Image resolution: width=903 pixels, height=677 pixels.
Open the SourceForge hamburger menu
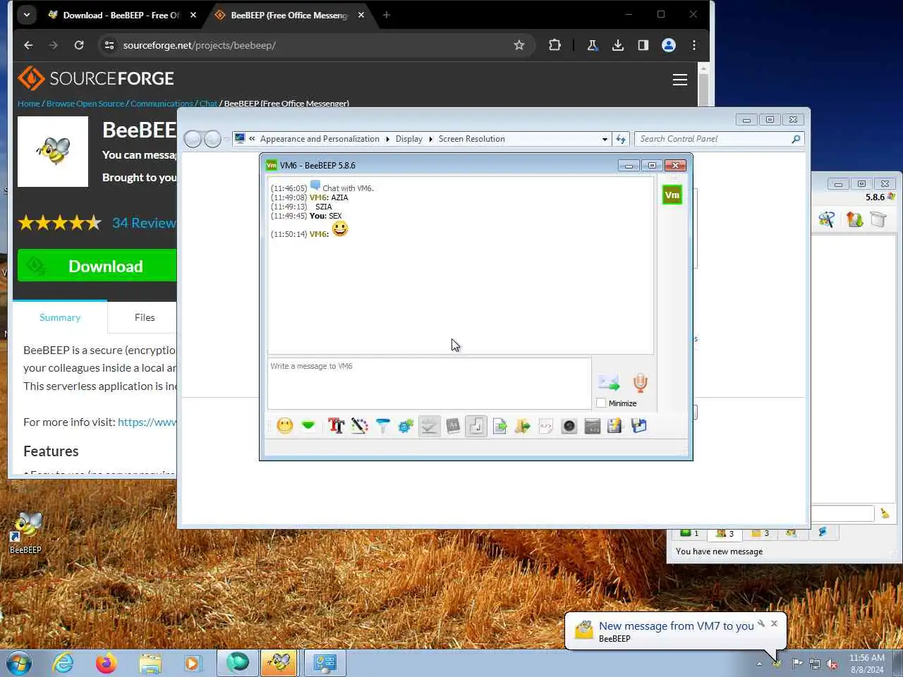click(x=680, y=80)
